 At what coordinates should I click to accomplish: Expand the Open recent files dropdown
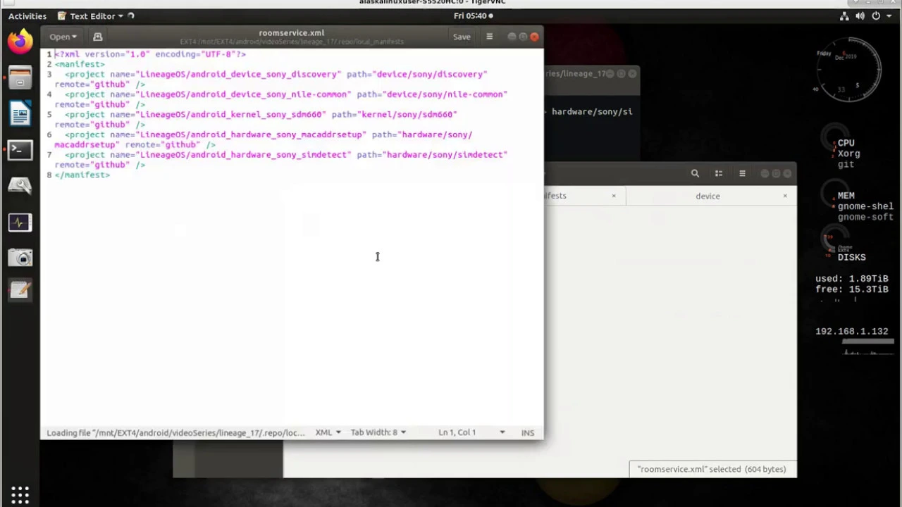tap(63, 37)
